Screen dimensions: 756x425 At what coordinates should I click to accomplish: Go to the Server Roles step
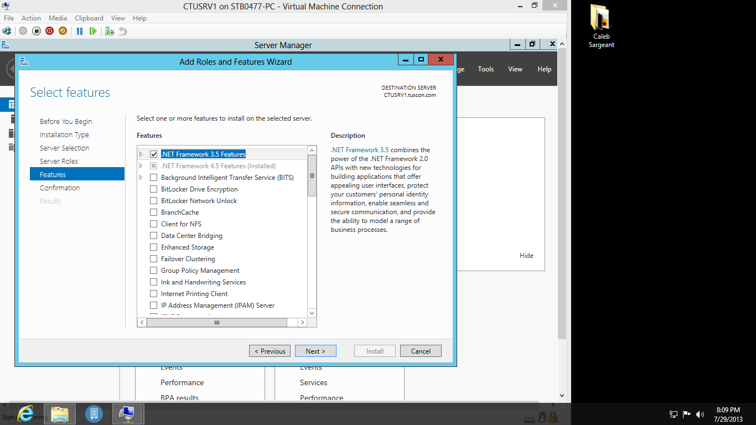[59, 162]
